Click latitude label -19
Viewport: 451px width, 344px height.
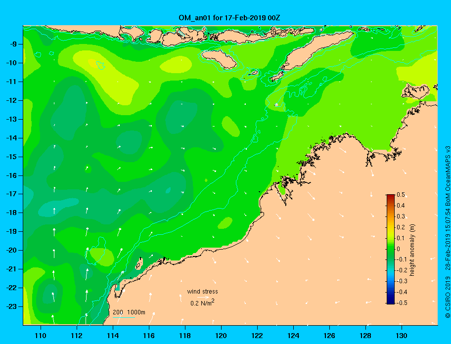[11, 232]
